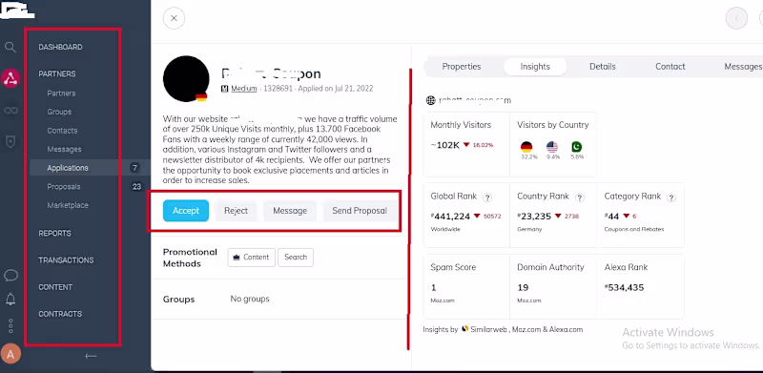Close the application detail panel
This screenshot has width=763, height=373.
[x=174, y=18]
